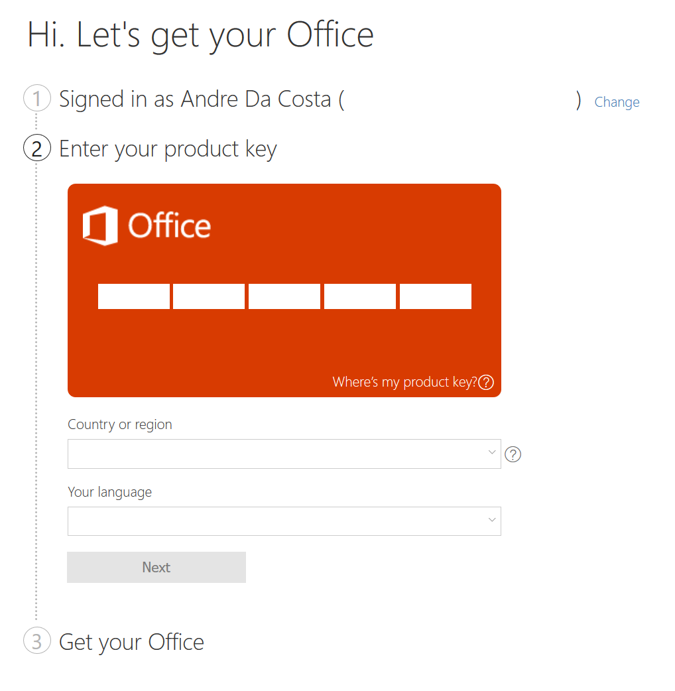Click the Enter your product key heading

pos(168,149)
